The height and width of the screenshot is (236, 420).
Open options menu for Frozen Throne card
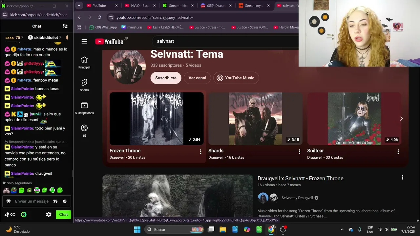tap(200, 152)
